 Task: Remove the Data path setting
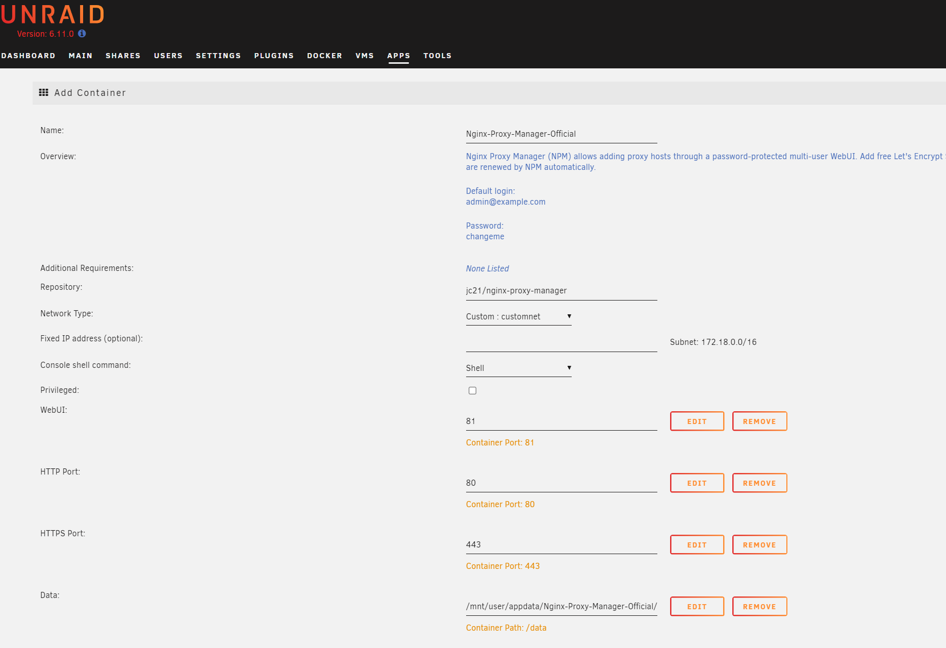click(760, 607)
